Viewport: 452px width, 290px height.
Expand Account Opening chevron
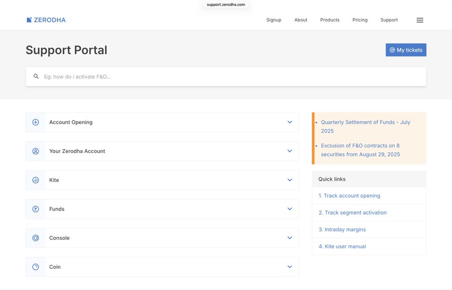point(290,122)
